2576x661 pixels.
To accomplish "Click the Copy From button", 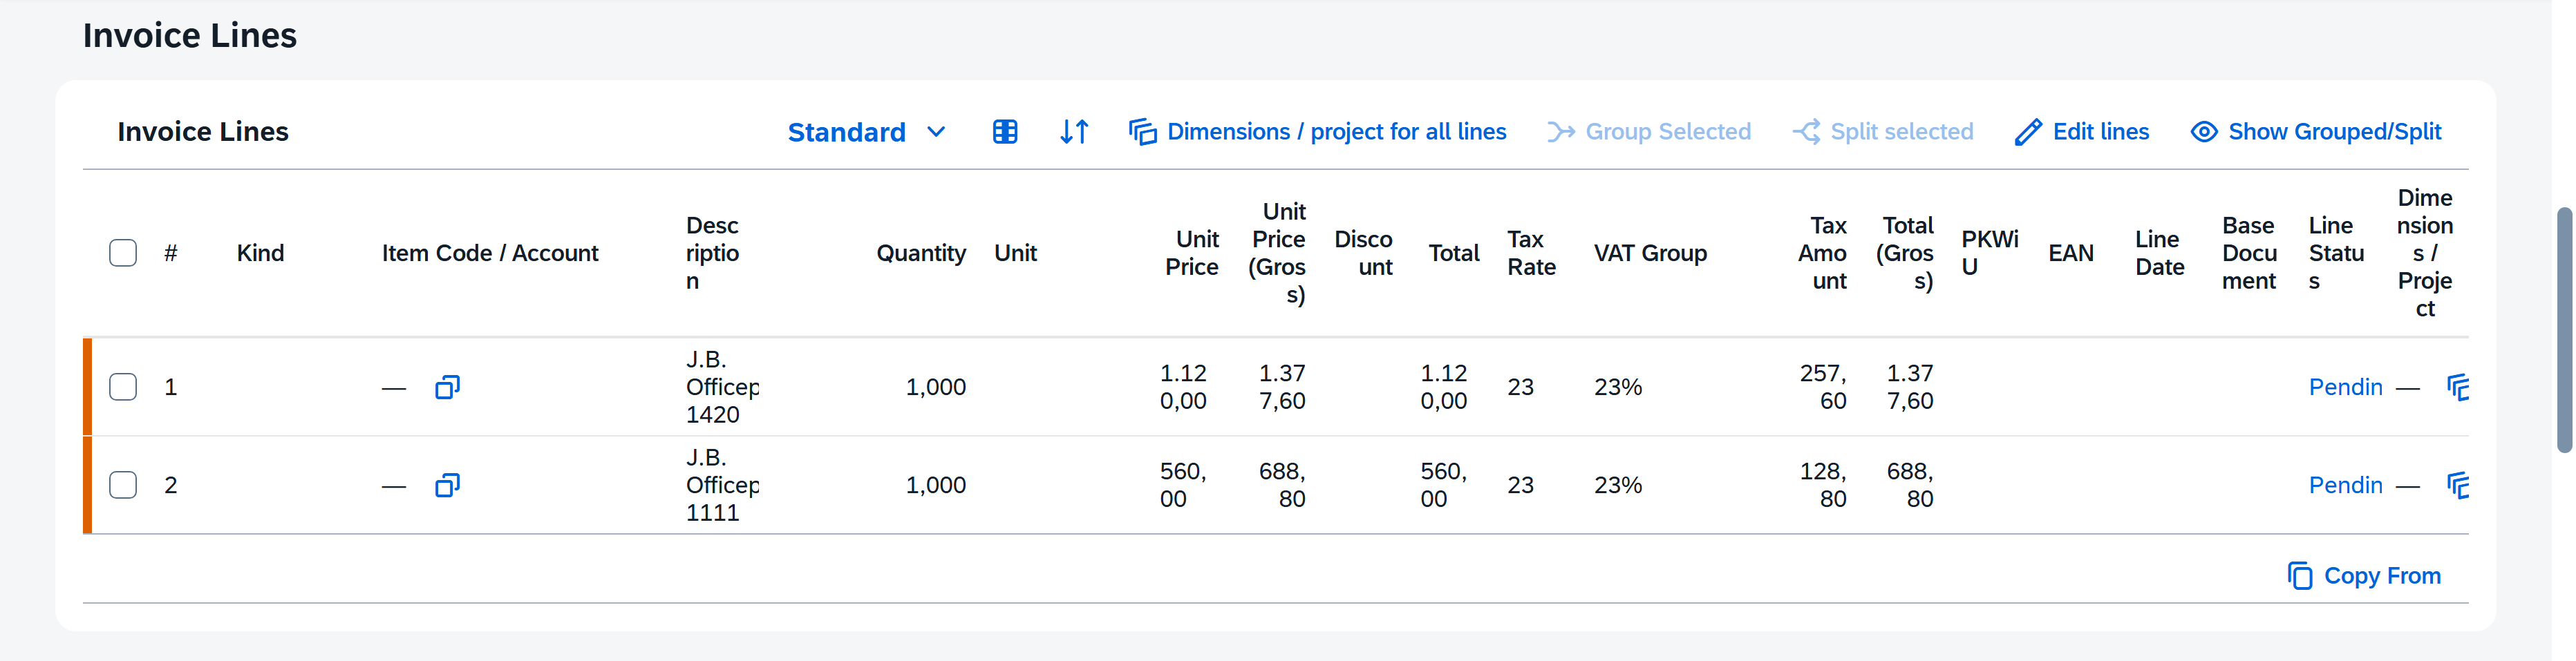I will coord(2364,576).
